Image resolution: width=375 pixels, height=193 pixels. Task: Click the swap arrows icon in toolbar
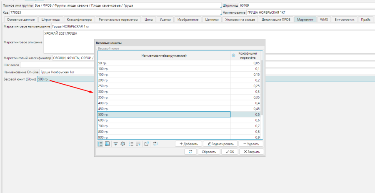[155, 144]
